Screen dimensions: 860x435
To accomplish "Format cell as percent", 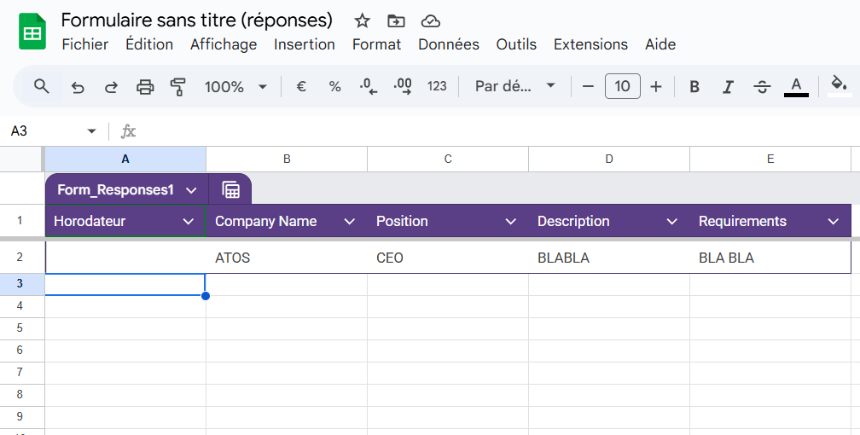I will coord(334,87).
